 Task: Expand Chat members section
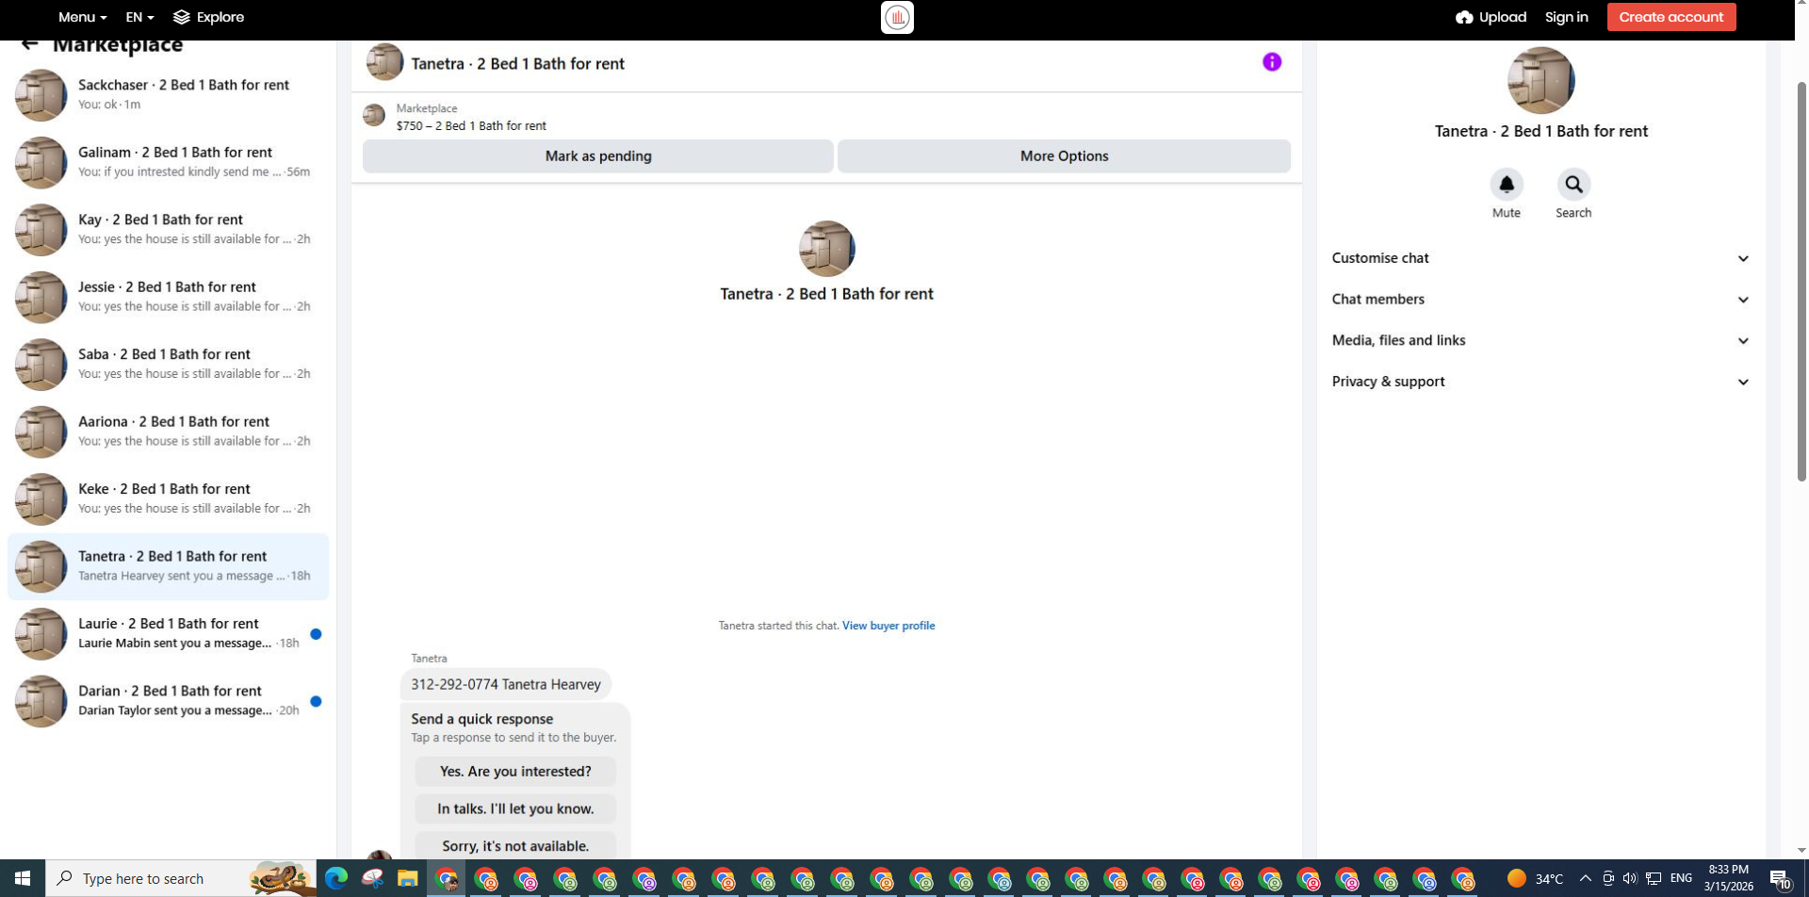(x=1540, y=300)
